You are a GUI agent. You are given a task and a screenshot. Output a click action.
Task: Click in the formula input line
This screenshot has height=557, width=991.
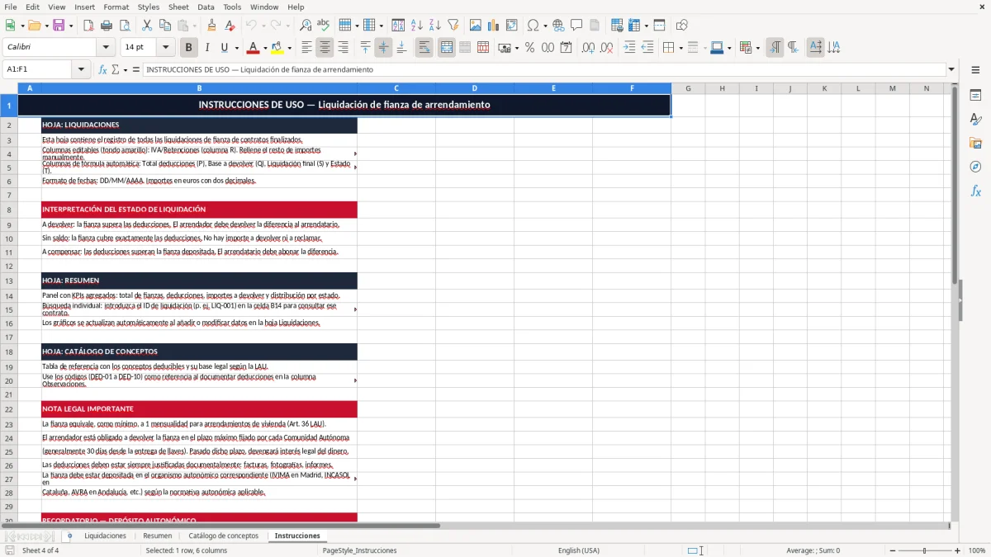coord(544,69)
